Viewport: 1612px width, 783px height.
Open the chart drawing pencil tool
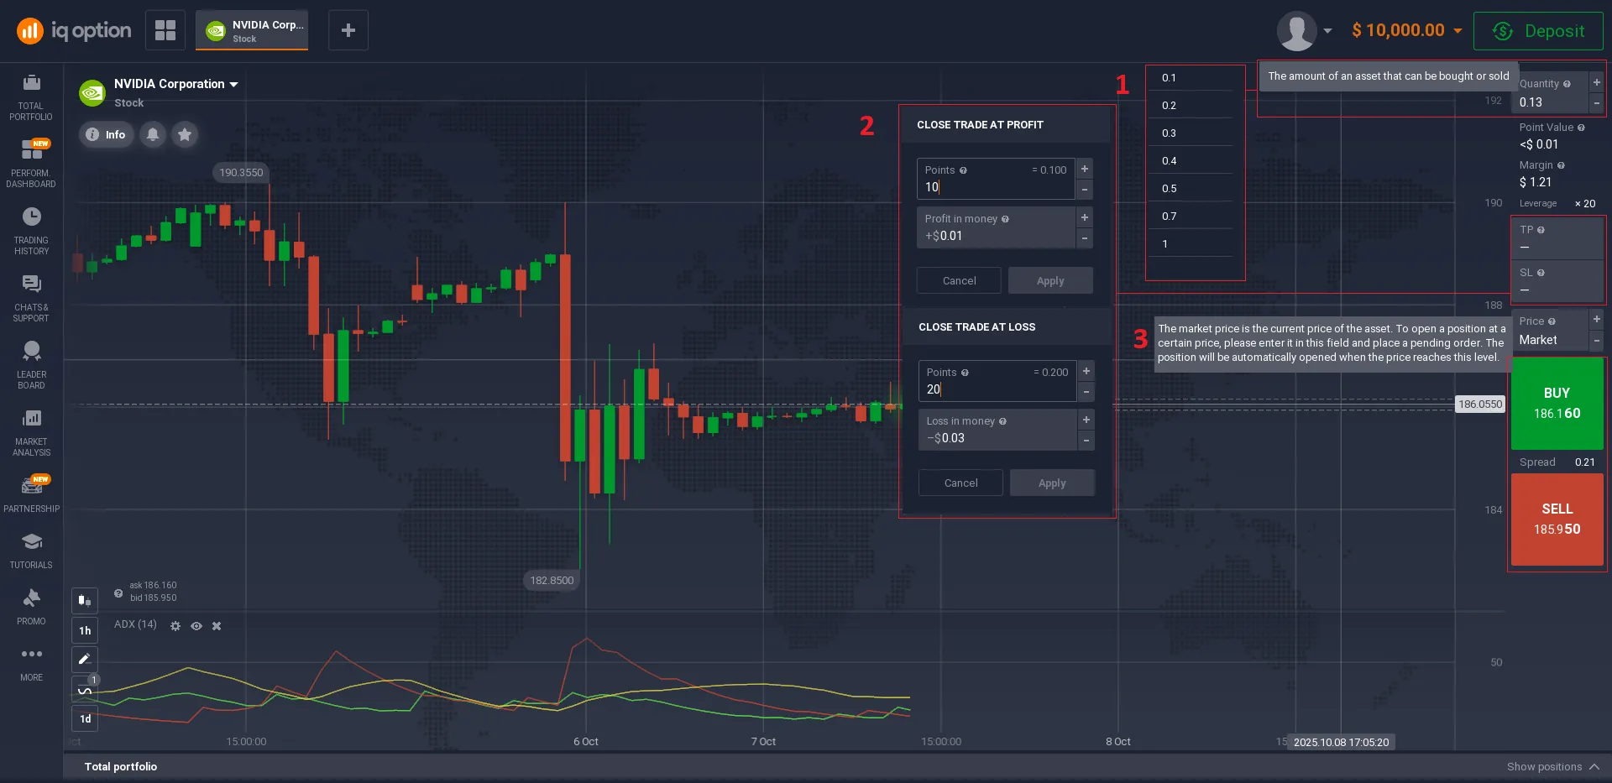(x=85, y=660)
